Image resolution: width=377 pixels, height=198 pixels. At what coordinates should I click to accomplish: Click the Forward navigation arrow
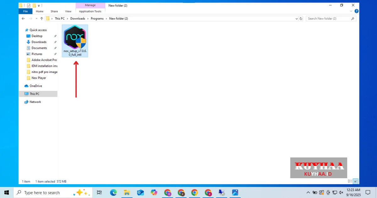pos(30,19)
